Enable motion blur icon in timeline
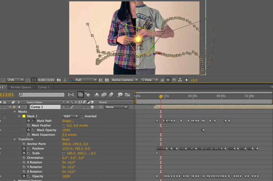 pyautogui.click(x=111, y=95)
